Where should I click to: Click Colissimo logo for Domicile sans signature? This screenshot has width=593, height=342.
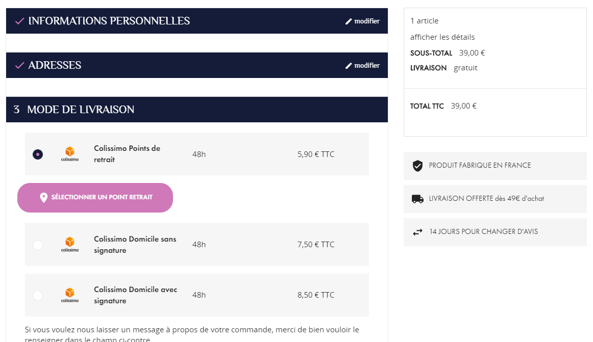click(70, 245)
